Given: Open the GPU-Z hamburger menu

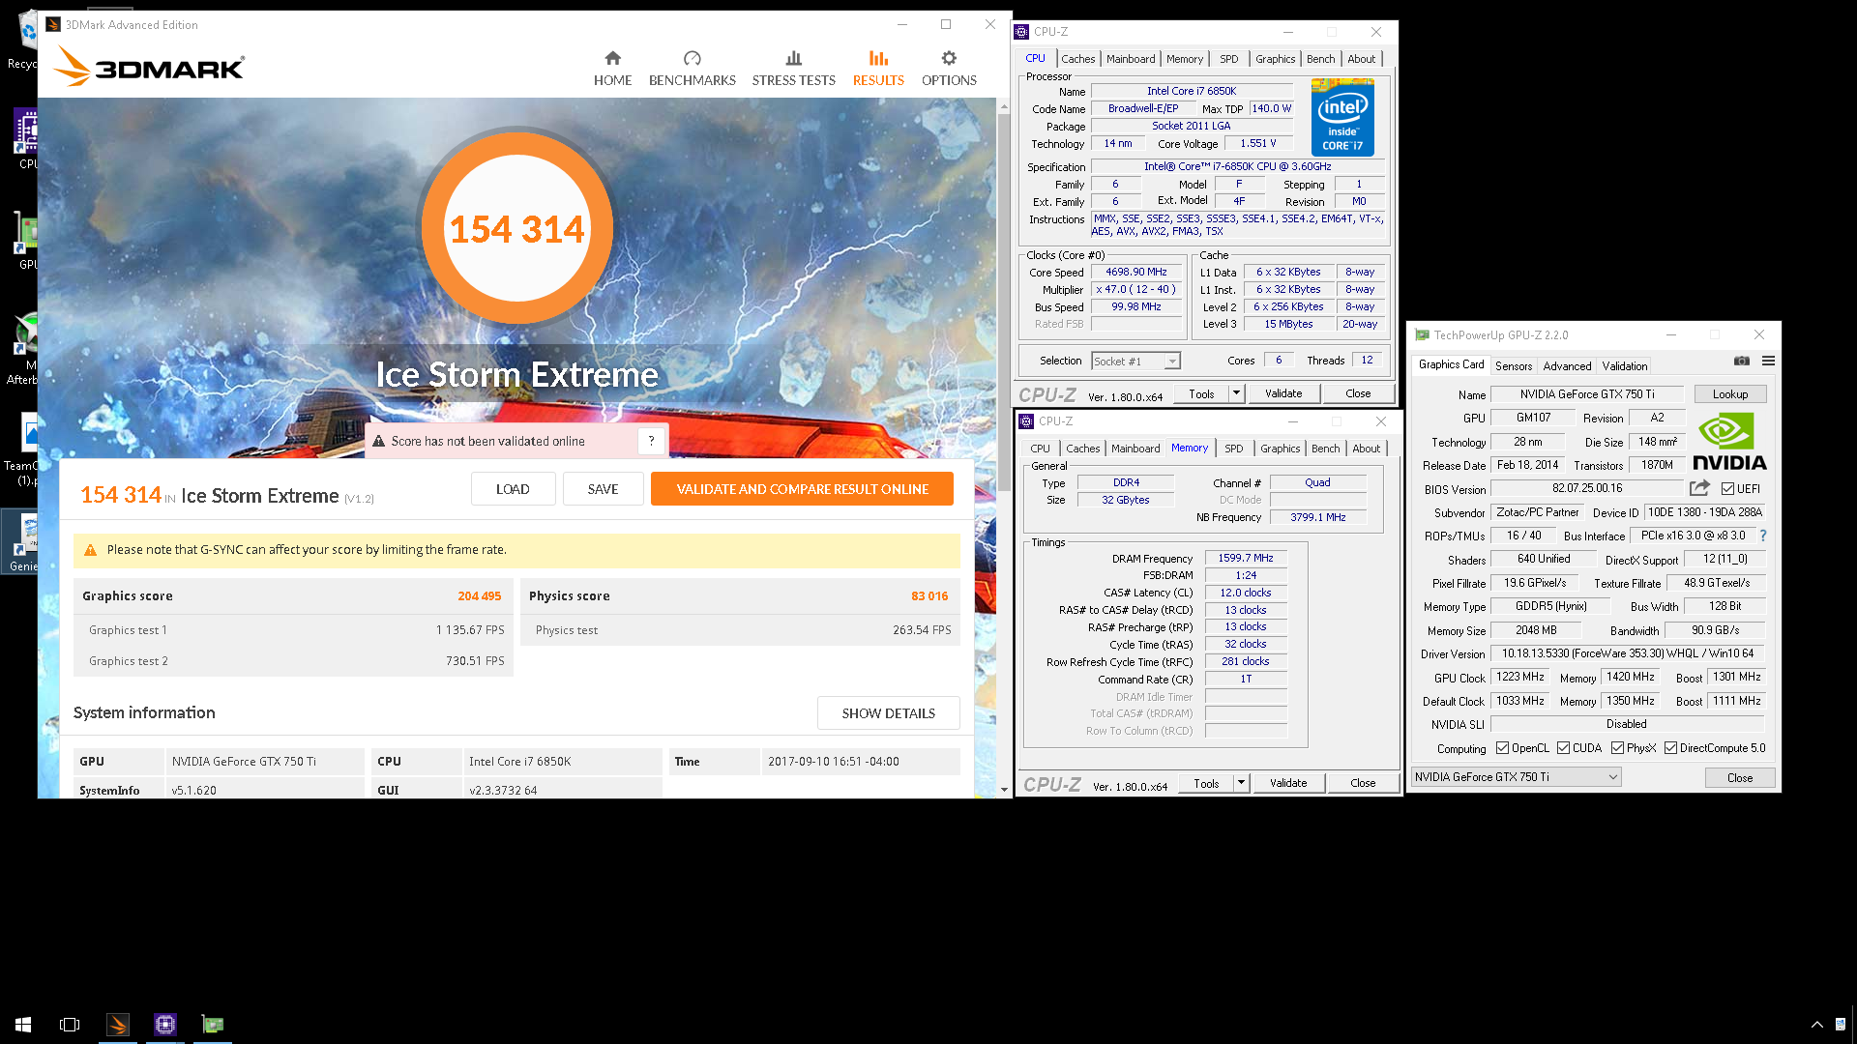Looking at the screenshot, I should pos(1768,361).
